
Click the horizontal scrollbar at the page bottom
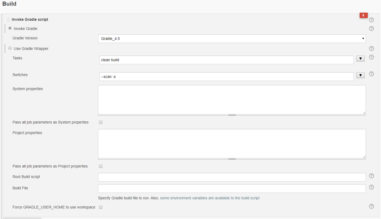click(x=22, y=218)
